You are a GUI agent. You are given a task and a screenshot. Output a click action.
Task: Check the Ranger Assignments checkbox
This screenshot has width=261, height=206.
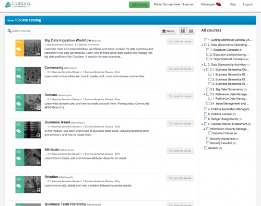coord(206,119)
